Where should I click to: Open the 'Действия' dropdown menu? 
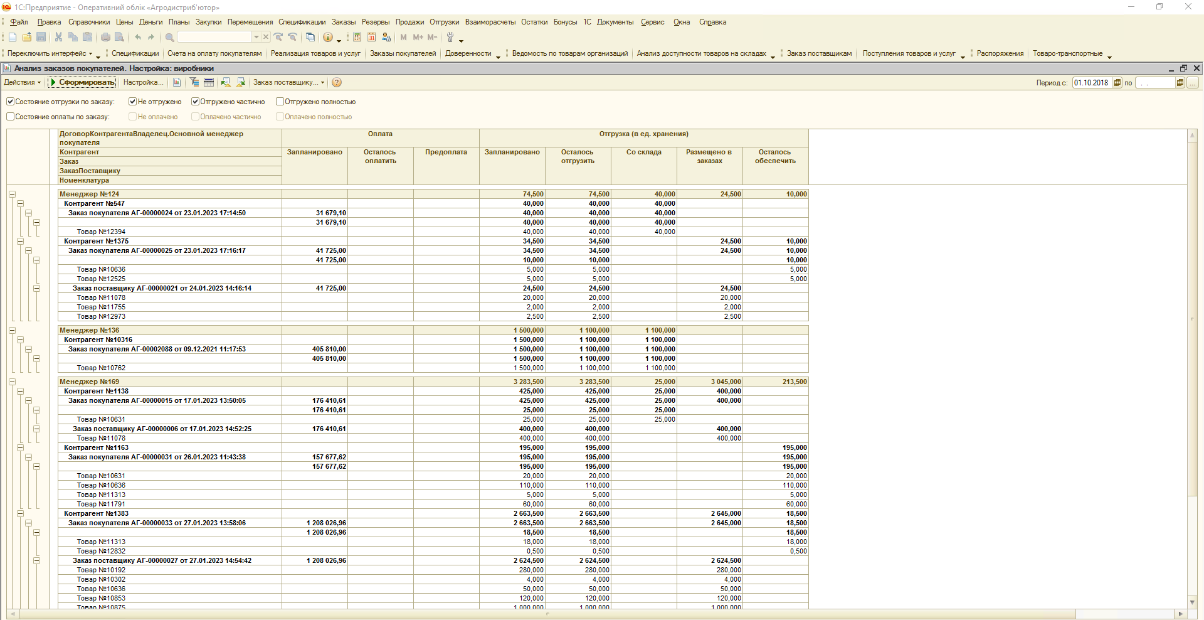point(22,83)
